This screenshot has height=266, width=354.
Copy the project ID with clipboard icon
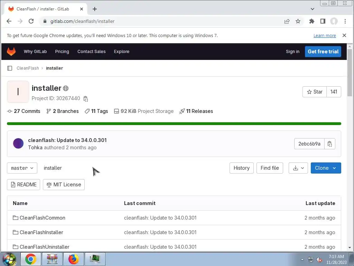tap(86, 99)
